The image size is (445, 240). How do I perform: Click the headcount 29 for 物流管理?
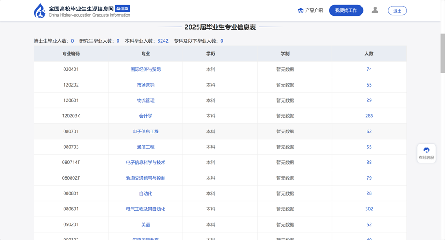369,100
